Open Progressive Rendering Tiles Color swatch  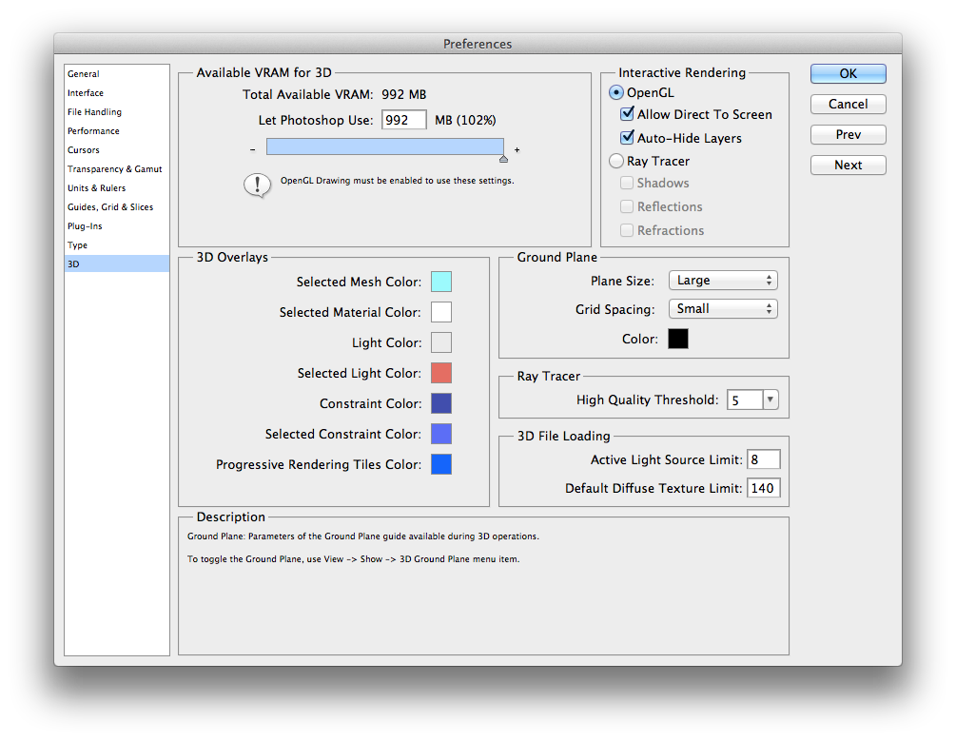click(x=441, y=465)
